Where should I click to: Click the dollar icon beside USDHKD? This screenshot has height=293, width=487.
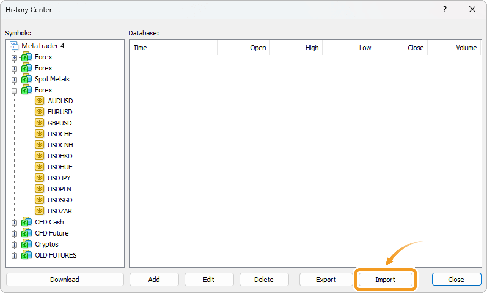pos(39,156)
